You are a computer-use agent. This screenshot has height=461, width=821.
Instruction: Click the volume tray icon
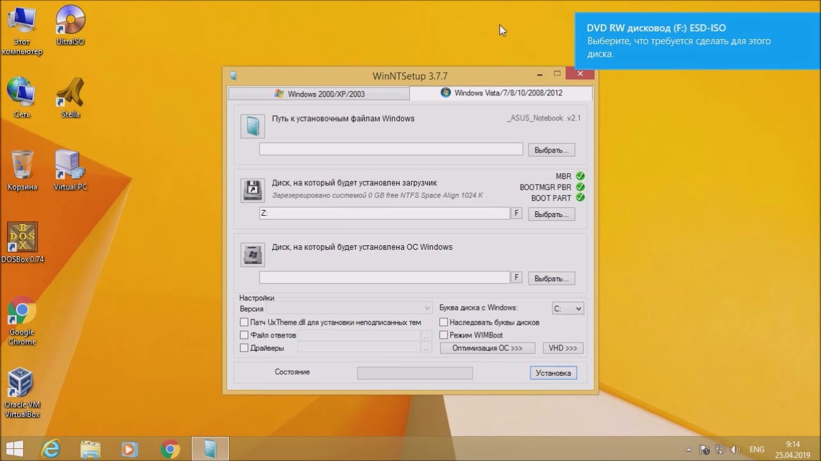pos(736,449)
